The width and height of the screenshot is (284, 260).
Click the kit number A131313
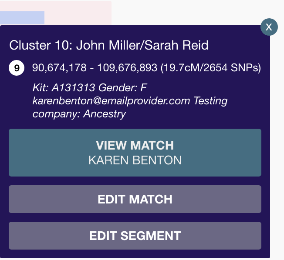[x=73, y=87]
